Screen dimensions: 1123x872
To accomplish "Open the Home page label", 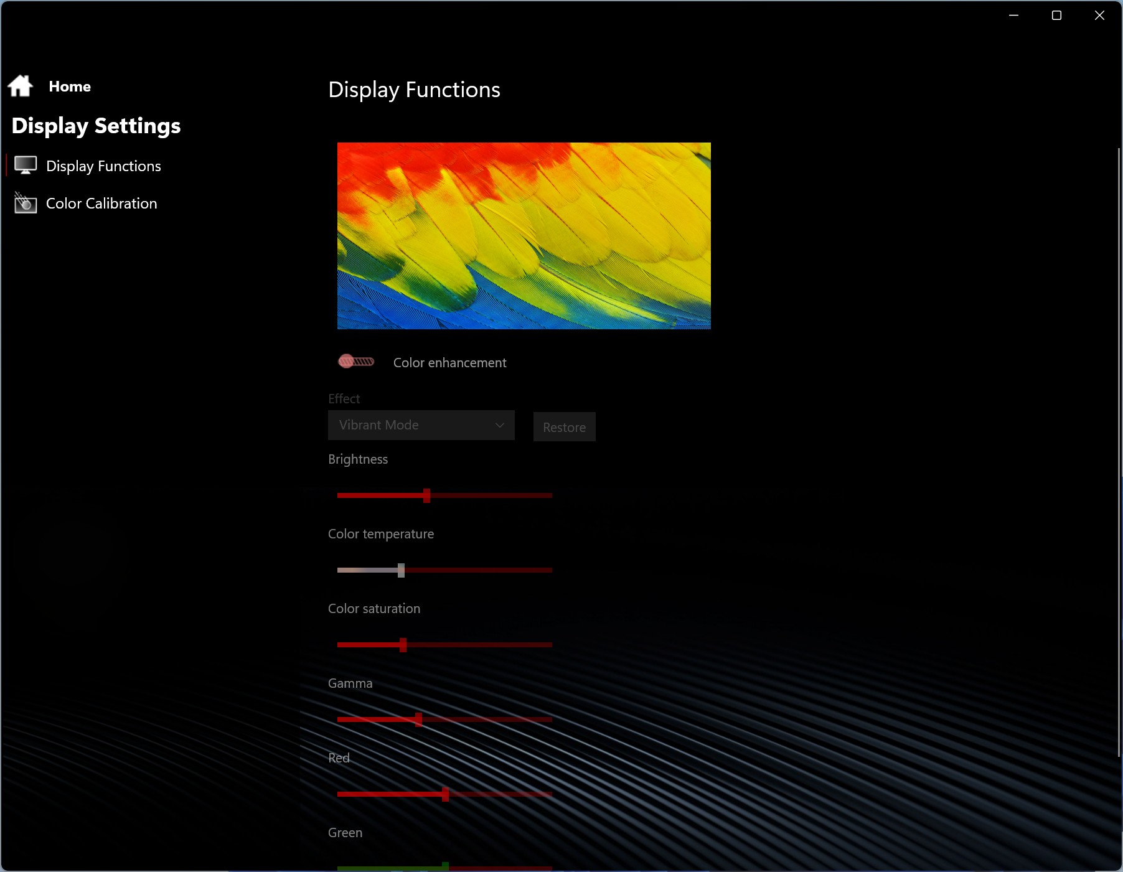I will pos(70,87).
